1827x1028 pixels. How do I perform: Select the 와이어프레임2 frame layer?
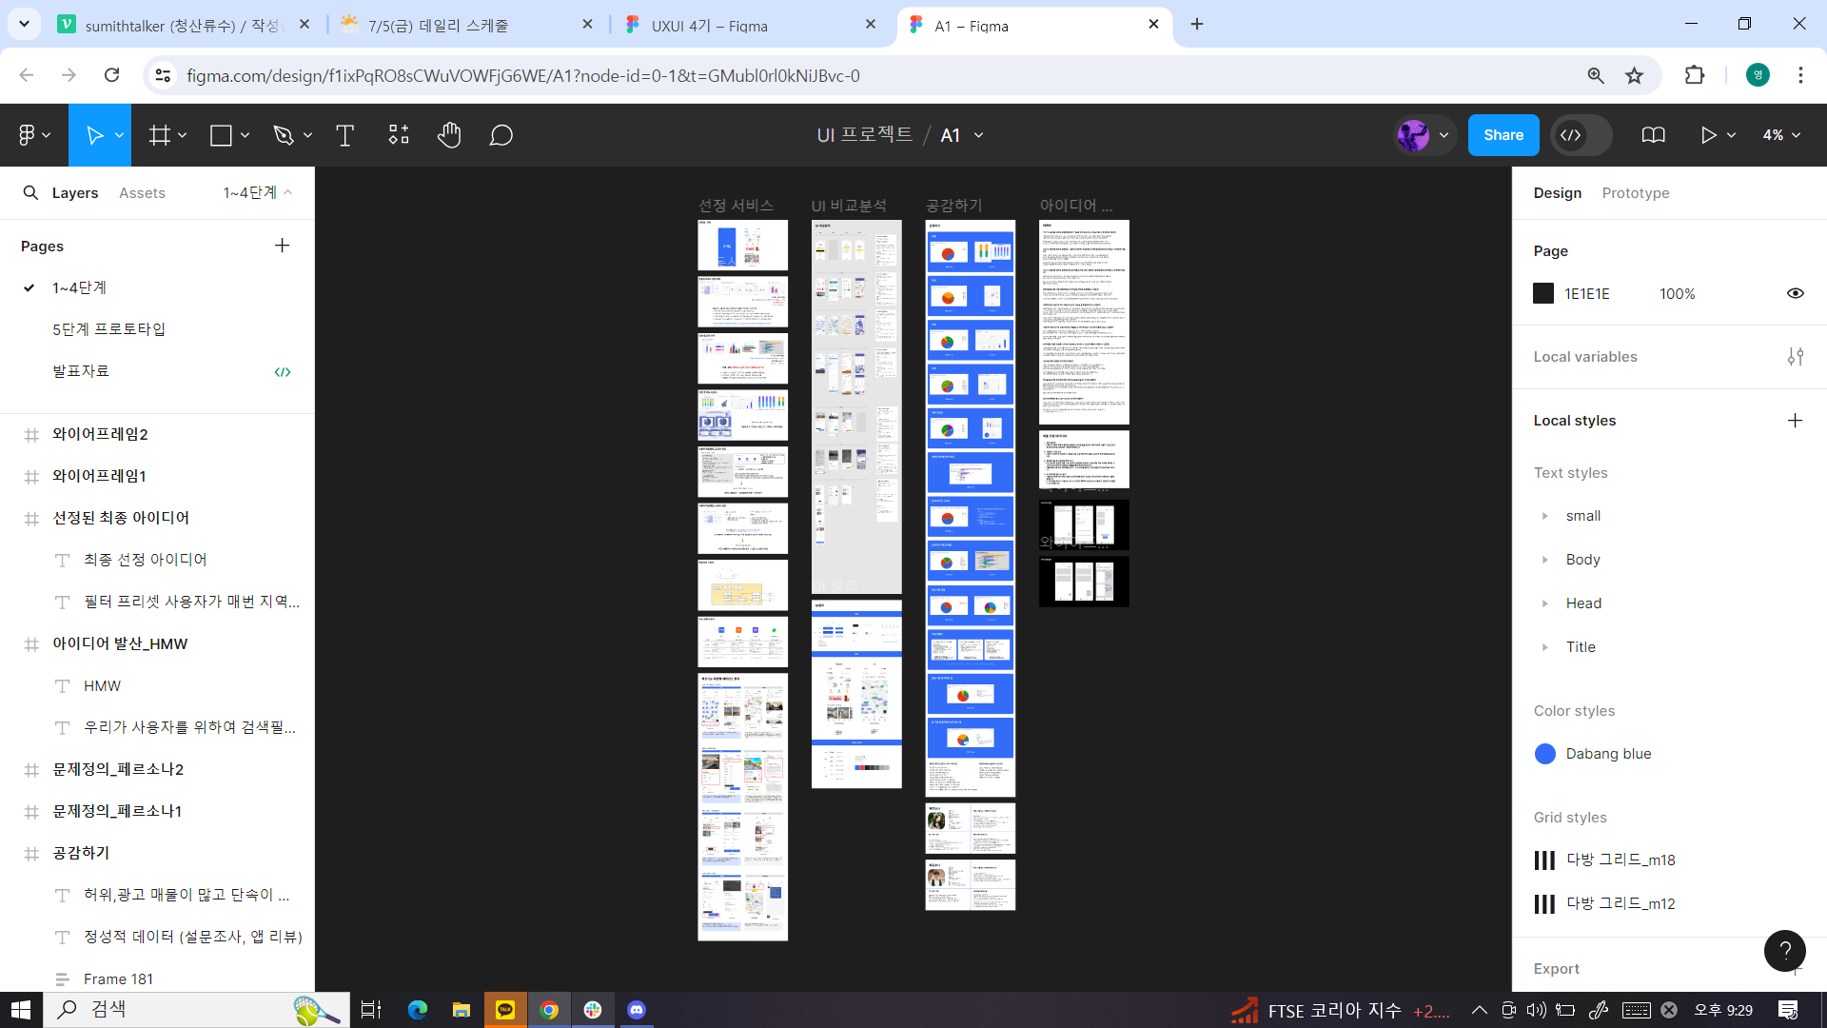coord(100,434)
